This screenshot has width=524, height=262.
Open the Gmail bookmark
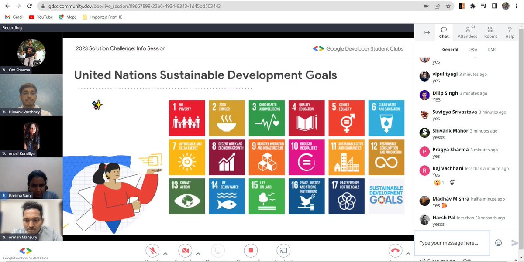pos(14,17)
